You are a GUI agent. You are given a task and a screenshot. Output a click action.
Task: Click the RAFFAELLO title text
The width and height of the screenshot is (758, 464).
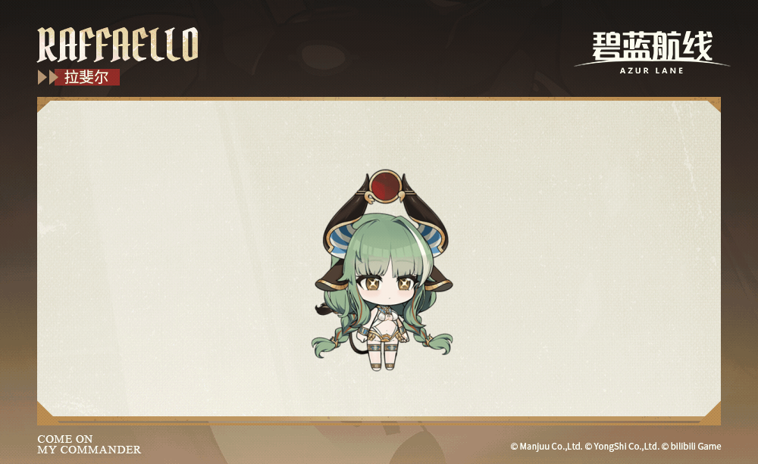[x=118, y=45]
